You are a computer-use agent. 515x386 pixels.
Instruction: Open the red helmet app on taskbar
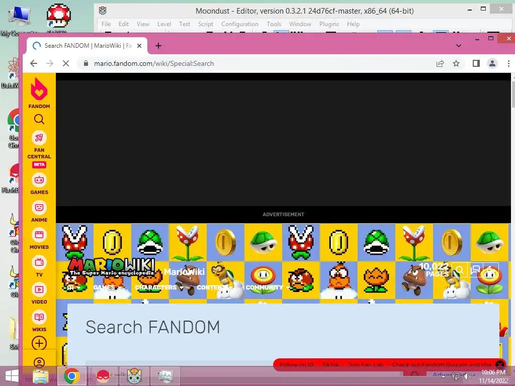[x=103, y=376]
